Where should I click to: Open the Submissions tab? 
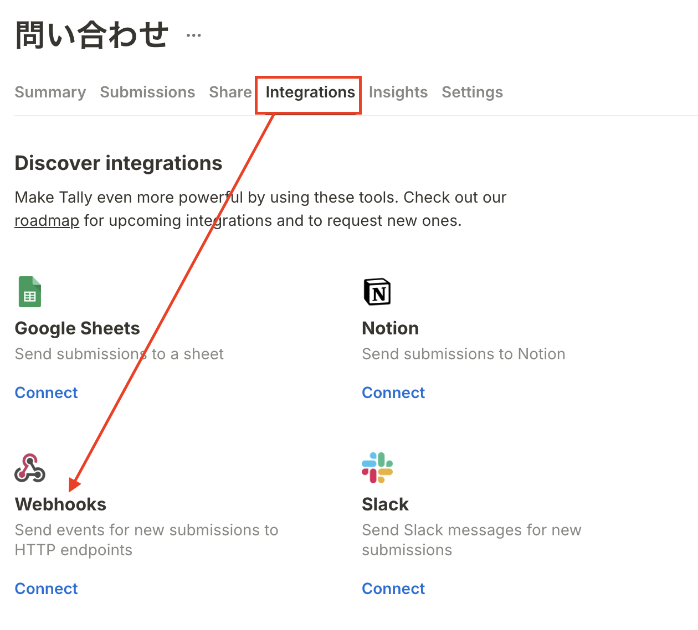point(147,92)
